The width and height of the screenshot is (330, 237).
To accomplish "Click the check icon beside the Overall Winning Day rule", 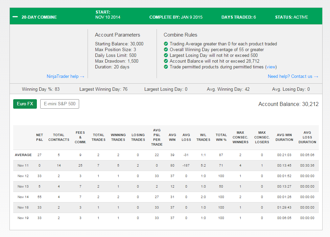I will 166,49.
